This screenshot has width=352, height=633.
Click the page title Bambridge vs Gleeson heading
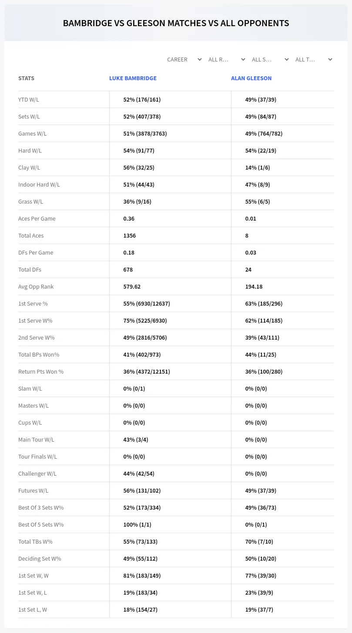[176, 23]
